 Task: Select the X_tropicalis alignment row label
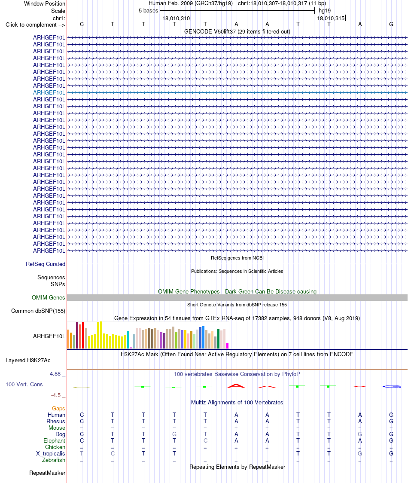51,454
